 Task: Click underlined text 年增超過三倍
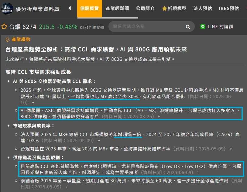pos(127,134)
